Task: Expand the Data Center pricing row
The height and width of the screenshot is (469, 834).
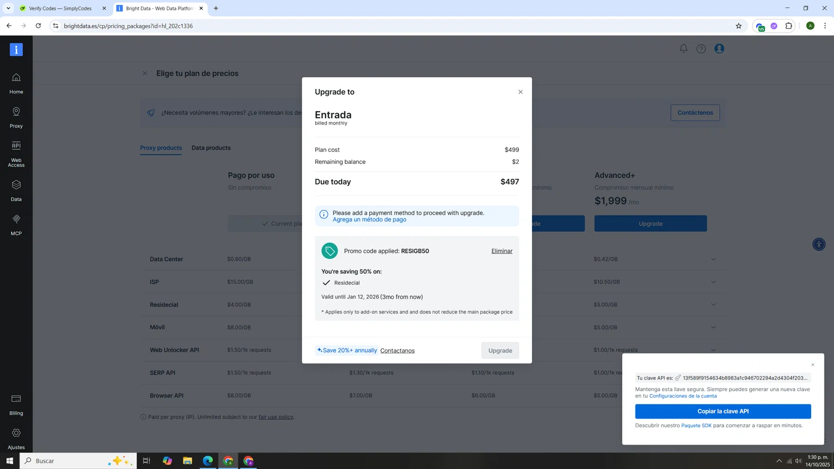Action: [x=713, y=259]
